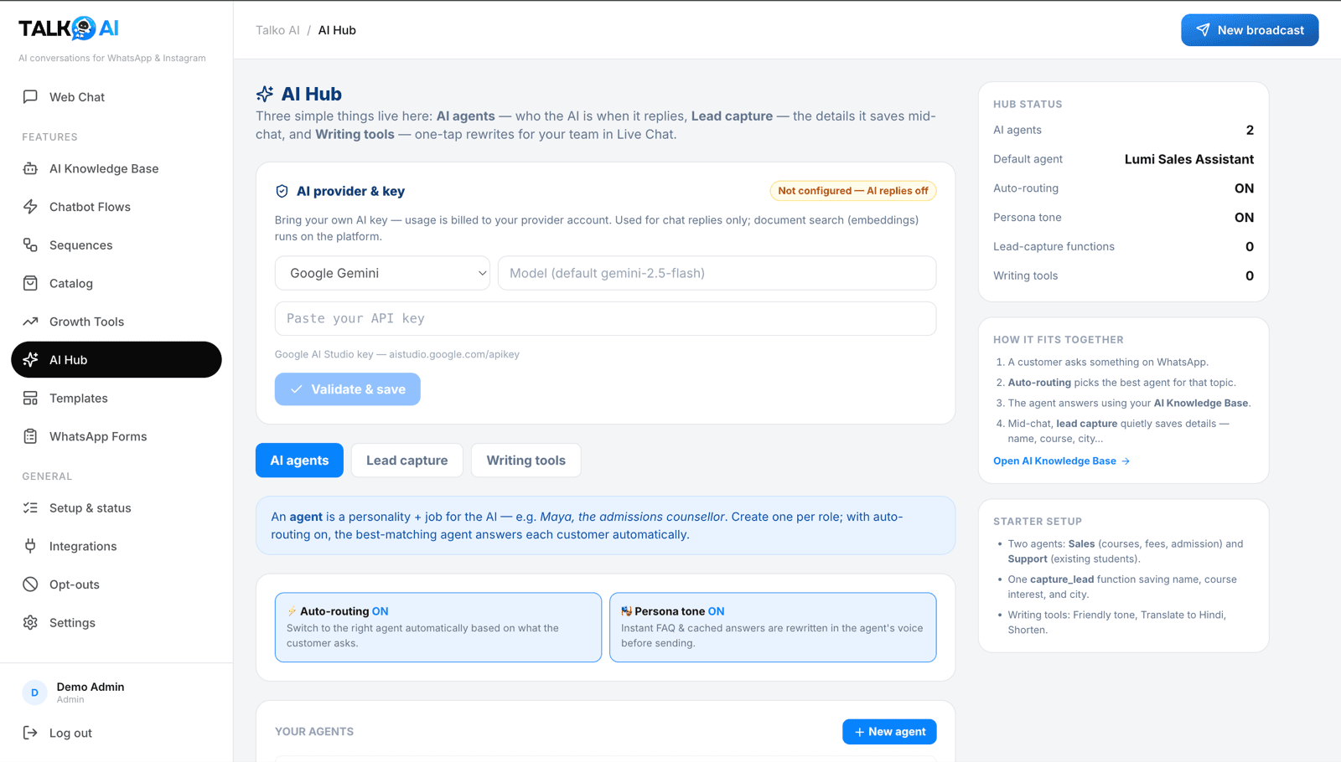Click the Demo Admin avatar circle
This screenshot has width=1341, height=762.
pyautogui.click(x=34, y=692)
